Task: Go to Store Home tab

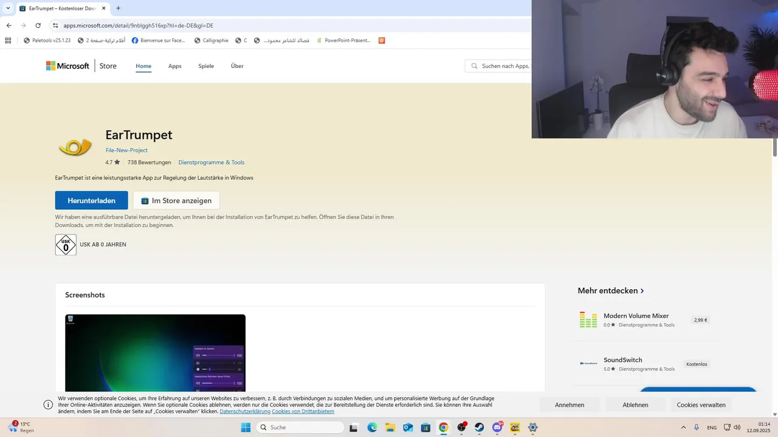Action: (x=143, y=66)
